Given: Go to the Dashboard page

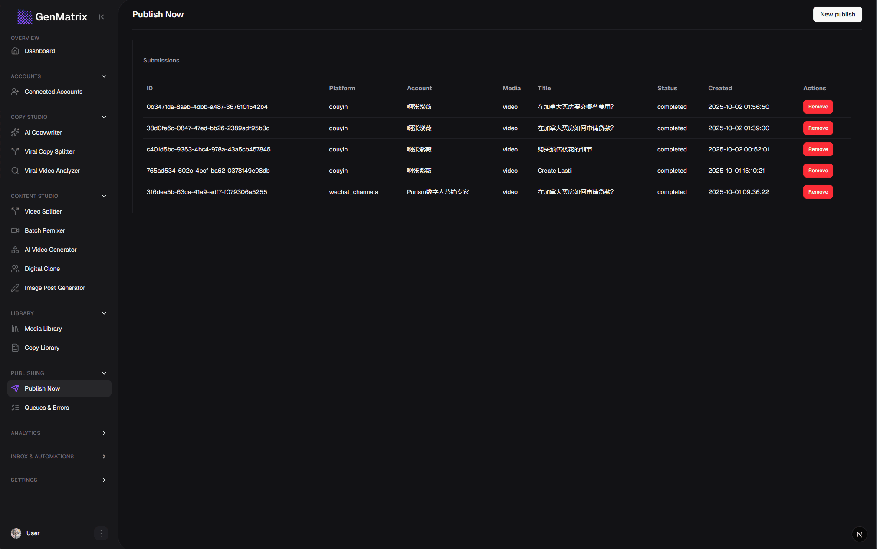Looking at the screenshot, I should tap(39, 51).
